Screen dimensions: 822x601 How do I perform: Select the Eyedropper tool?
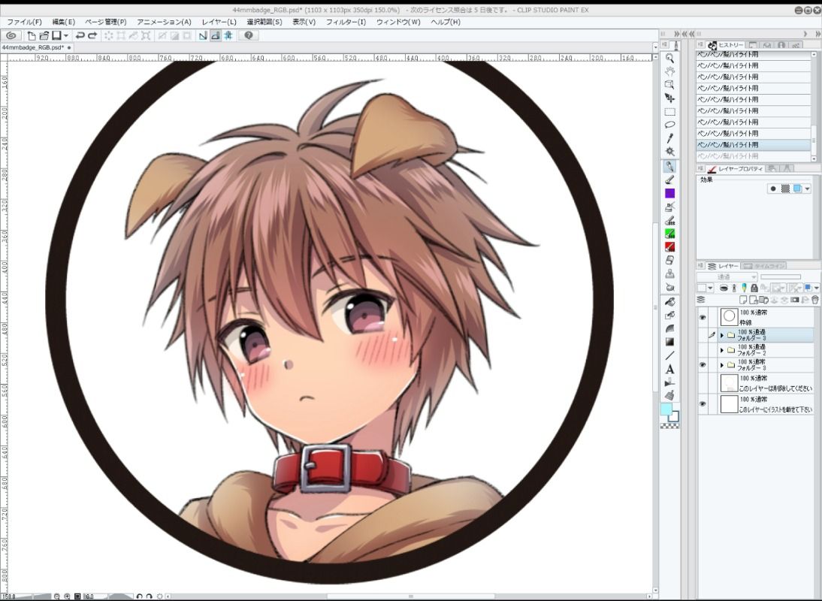pyautogui.click(x=669, y=138)
